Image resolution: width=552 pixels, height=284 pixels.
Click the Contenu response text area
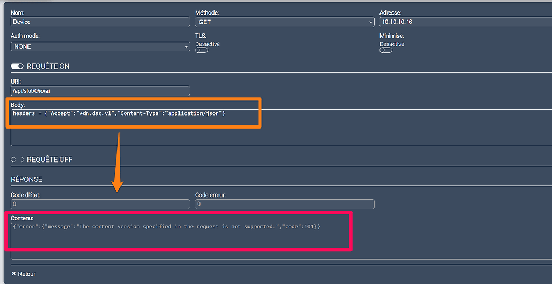(281, 241)
